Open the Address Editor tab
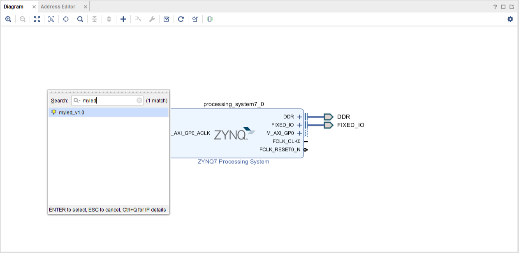The width and height of the screenshot is (519, 254). tap(58, 7)
